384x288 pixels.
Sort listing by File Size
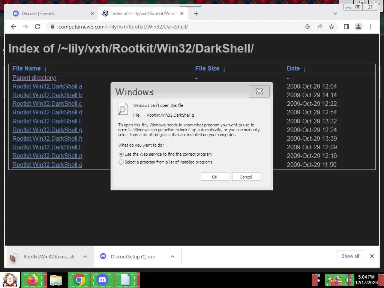[x=207, y=68]
